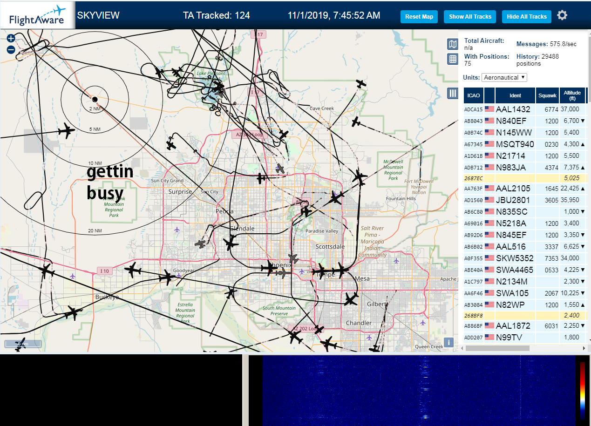The height and width of the screenshot is (426, 591).
Task: Select the AAL516 aircraft row
Action: [x=525, y=246]
